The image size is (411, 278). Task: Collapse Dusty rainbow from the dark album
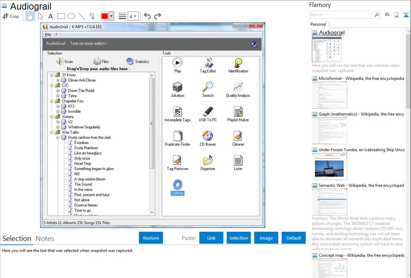tap(58, 137)
